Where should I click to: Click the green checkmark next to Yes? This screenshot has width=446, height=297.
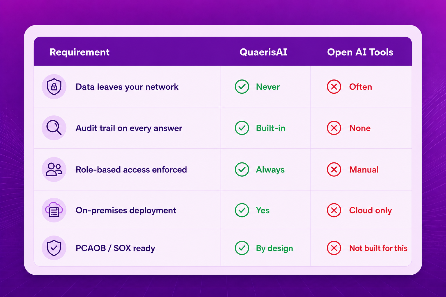click(242, 210)
